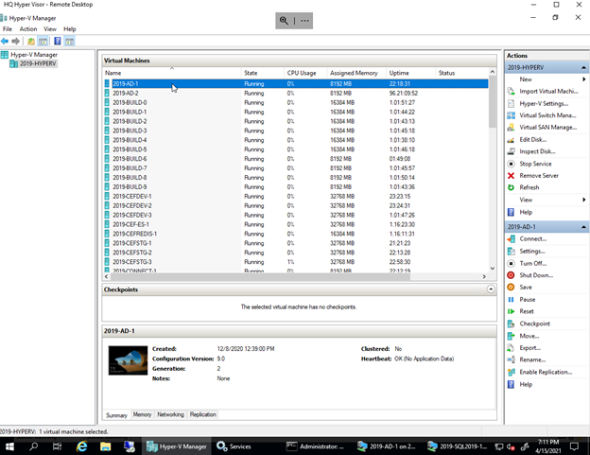Switch to the Summary tab
590x455 pixels.
pos(116,415)
